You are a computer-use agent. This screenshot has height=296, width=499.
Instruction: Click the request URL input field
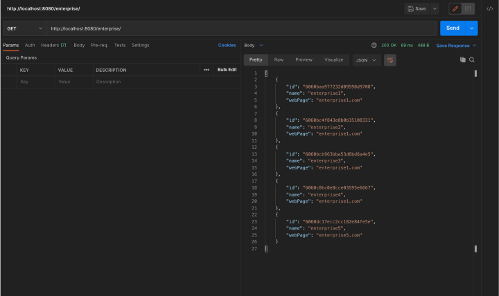click(x=242, y=28)
